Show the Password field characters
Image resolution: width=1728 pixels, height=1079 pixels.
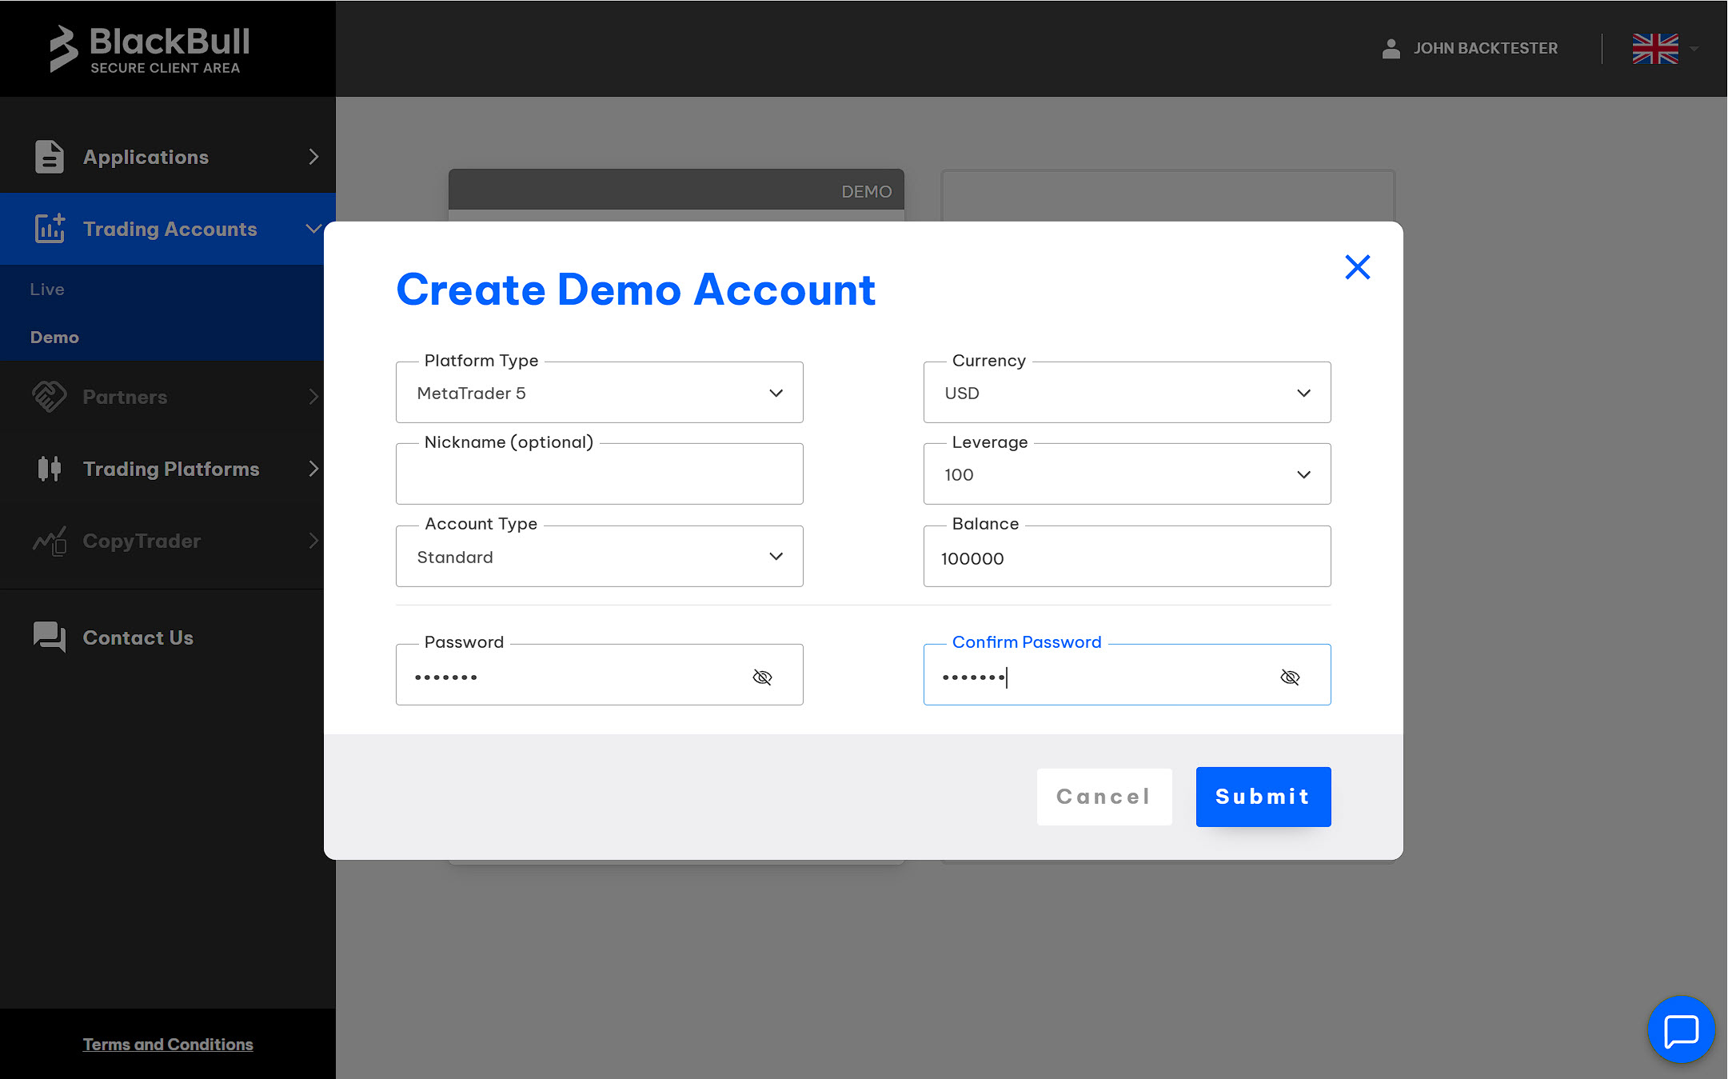762,677
